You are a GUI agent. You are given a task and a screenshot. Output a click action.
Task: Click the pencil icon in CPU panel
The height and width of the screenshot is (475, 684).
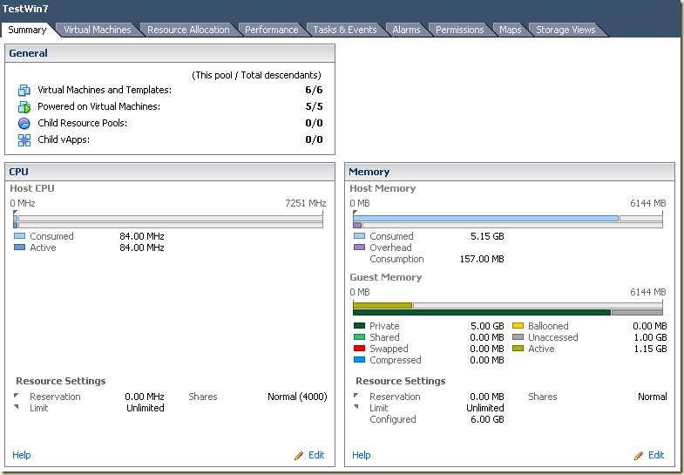(x=299, y=455)
